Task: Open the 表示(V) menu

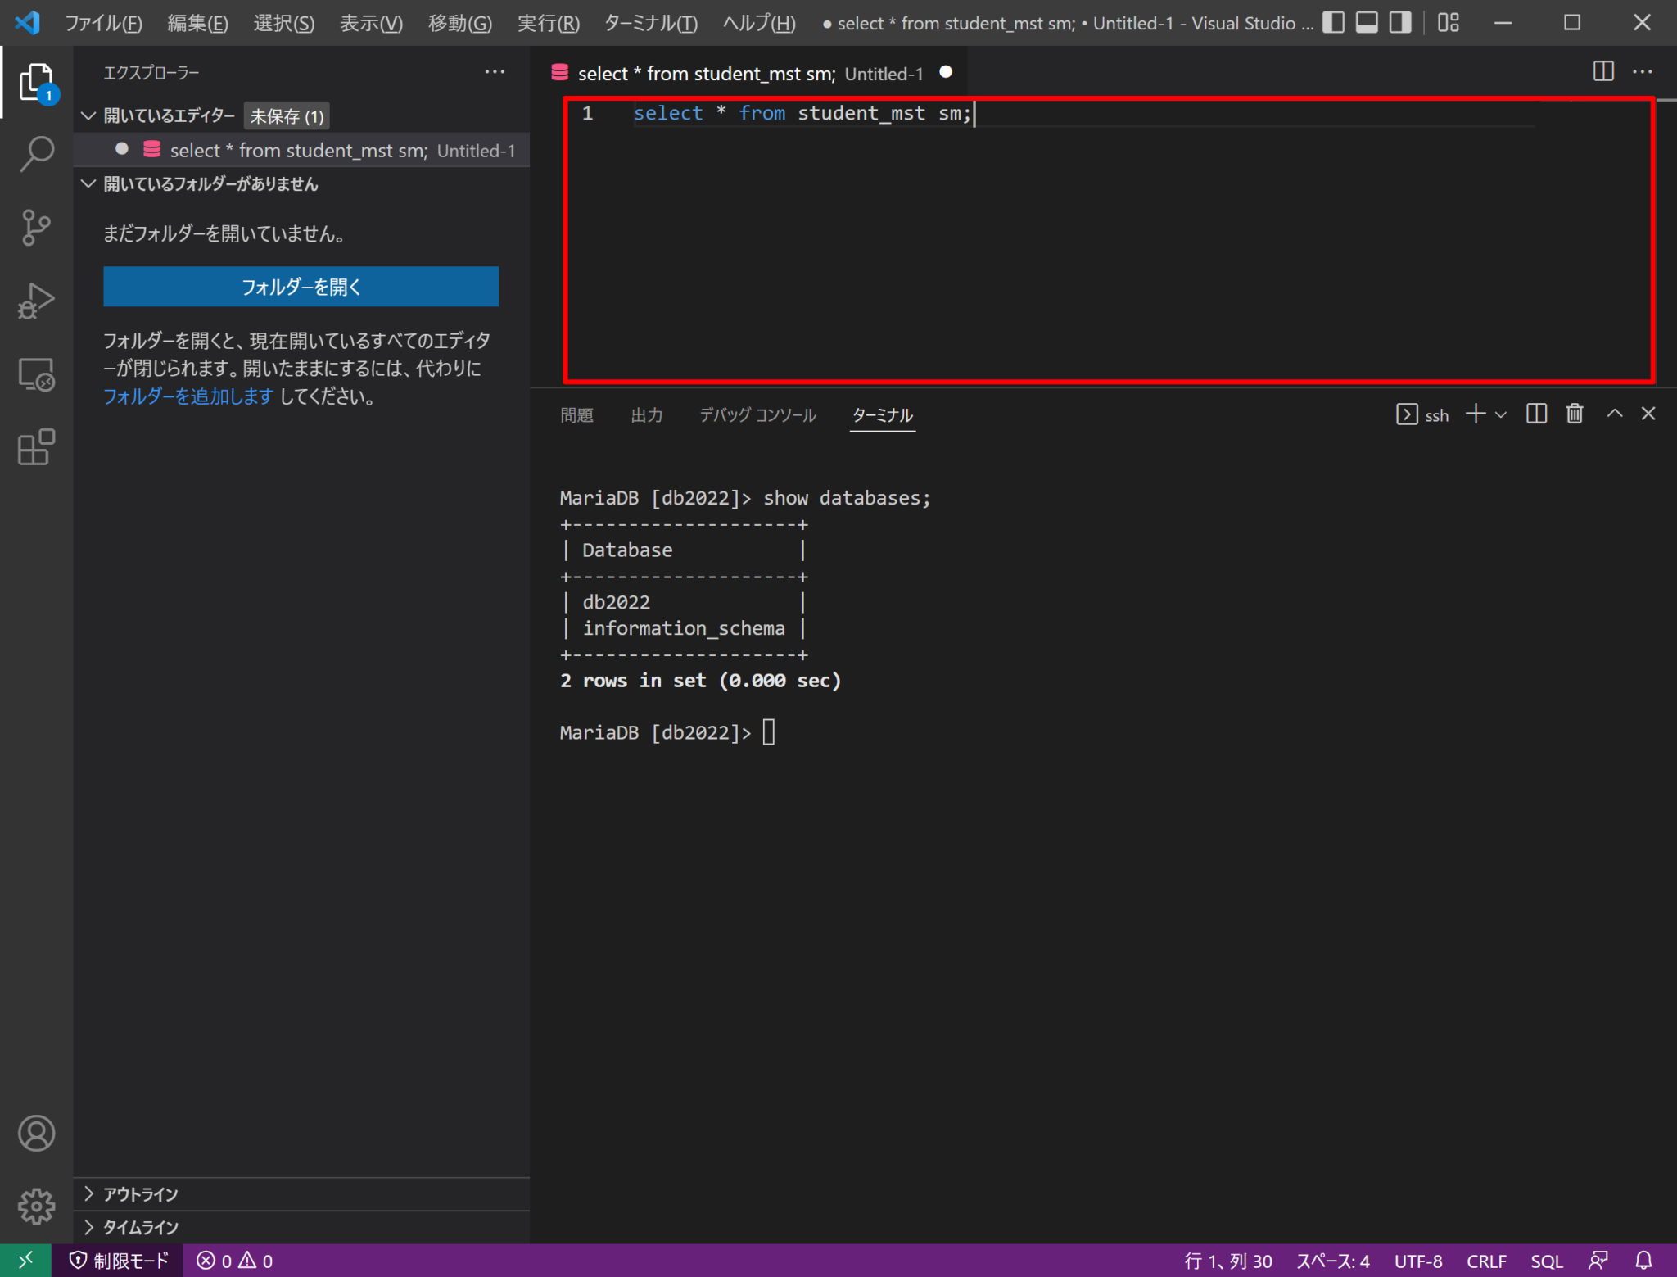Action: click(x=370, y=23)
